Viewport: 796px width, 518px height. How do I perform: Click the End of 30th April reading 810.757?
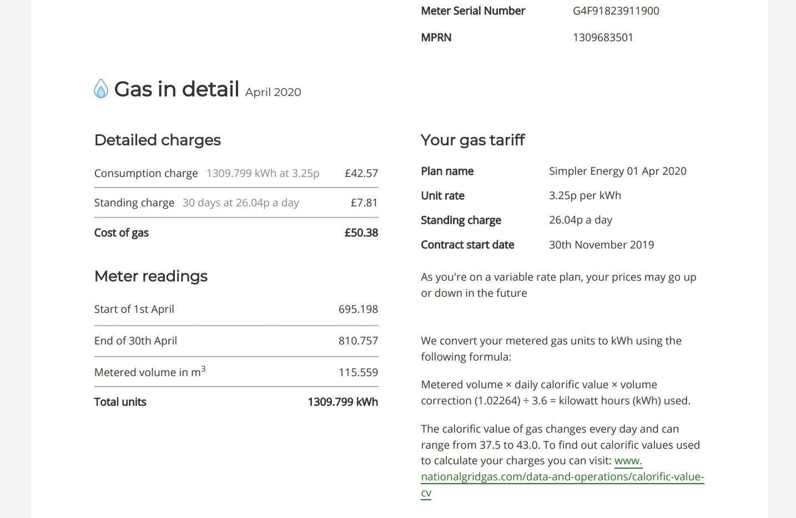click(x=358, y=341)
